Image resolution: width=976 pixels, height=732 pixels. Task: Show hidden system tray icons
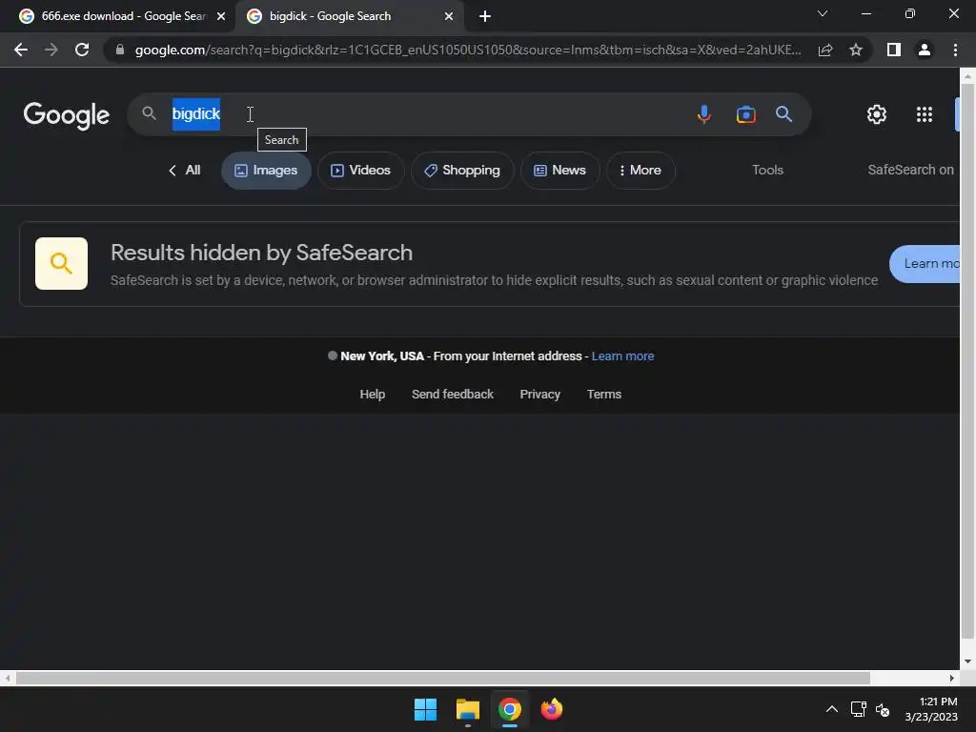coord(831,709)
